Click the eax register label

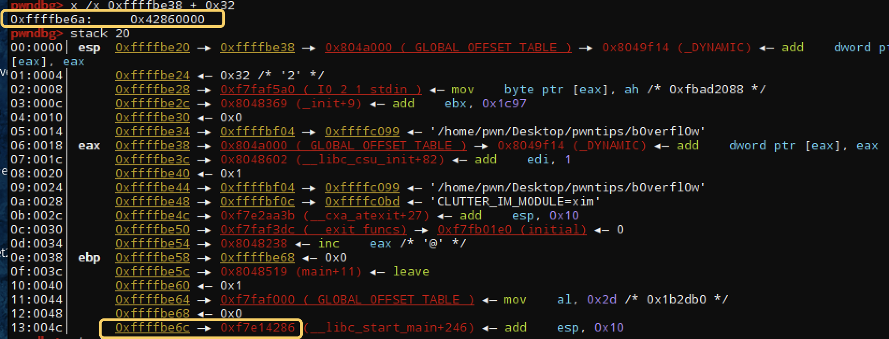(89, 146)
